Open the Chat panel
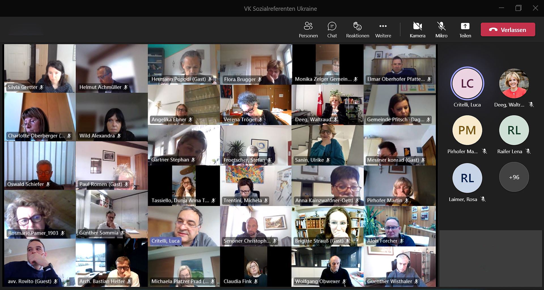 (x=332, y=29)
